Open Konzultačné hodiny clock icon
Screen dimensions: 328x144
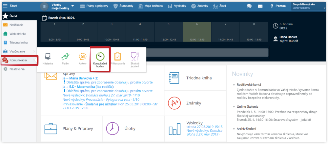point(100,56)
